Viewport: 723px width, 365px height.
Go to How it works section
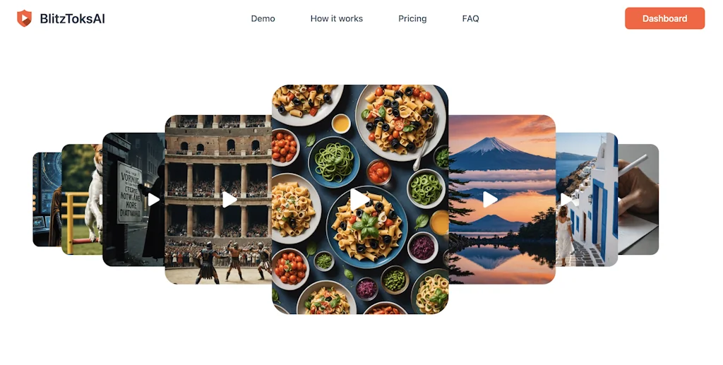pos(337,18)
